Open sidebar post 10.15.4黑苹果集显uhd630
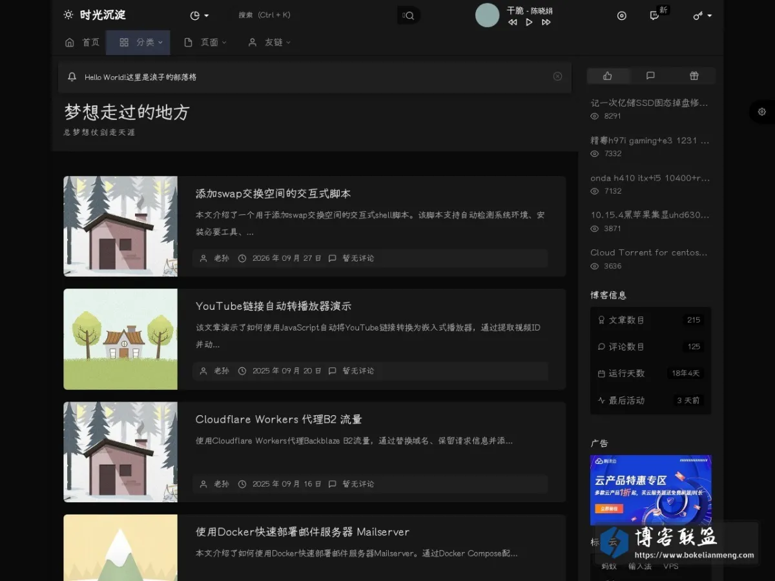 [x=650, y=215]
